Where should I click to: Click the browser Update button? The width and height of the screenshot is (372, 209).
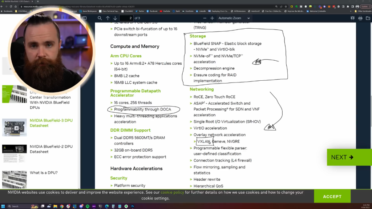tap(365, 7)
